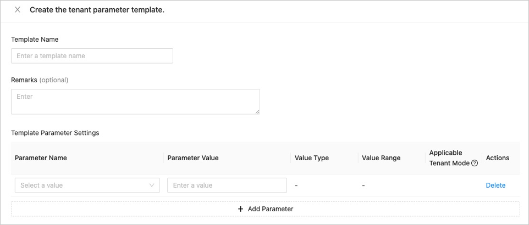Delete the parameter row

[x=495, y=185]
